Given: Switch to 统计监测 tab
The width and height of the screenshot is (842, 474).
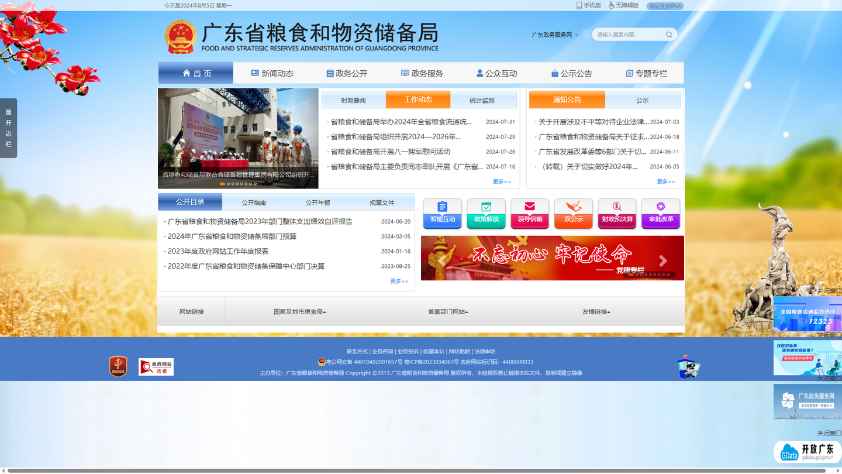Looking at the screenshot, I should [483, 100].
